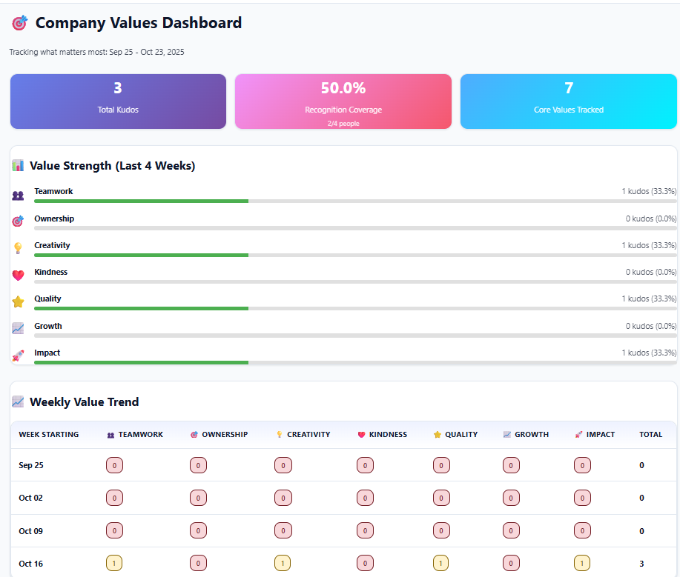Click the Recognition Coverage card
This screenshot has width=680, height=577.
click(x=343, y=101)
